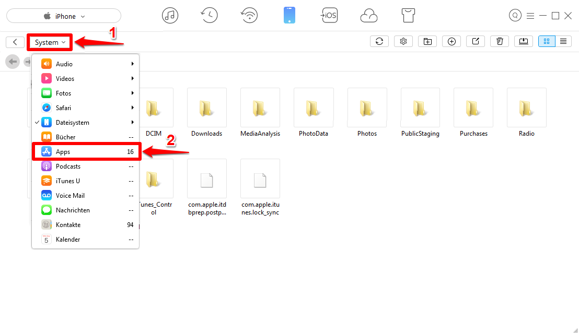Screen dimensions: 579x334
Task: Open the hamburger menu icon
Action: (530, 16)
